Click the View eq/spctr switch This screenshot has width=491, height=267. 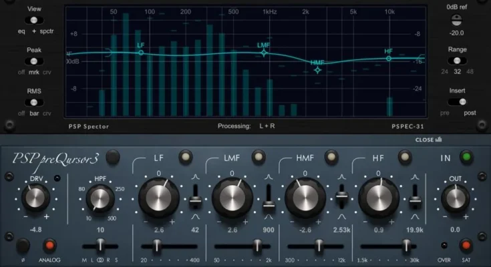point(33,21)
